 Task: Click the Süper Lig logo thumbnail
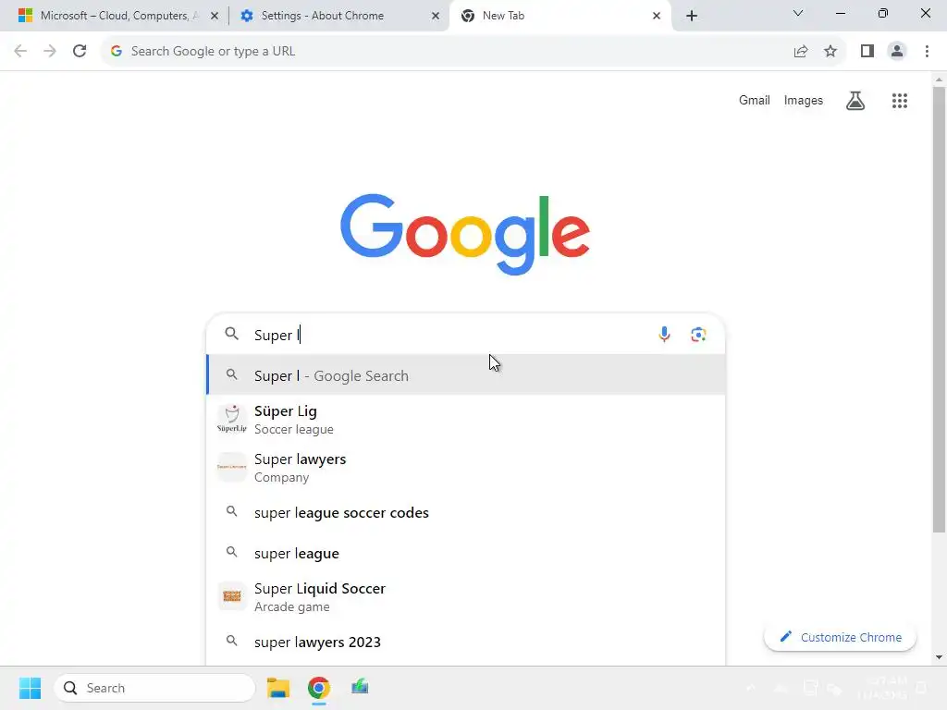pos(232,420)
